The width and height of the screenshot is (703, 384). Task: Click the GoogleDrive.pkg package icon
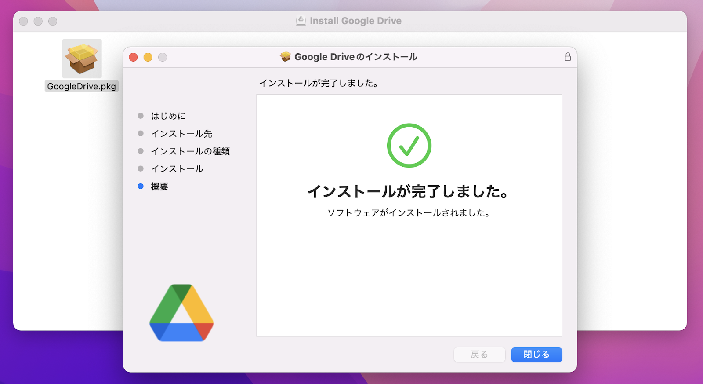click(82, 59)
